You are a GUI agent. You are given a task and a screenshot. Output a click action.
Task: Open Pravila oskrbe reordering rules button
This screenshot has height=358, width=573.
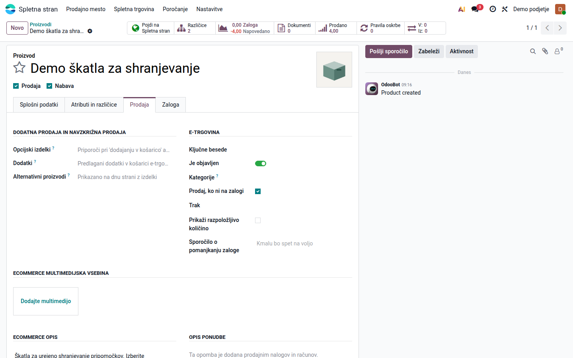(381, 28)
